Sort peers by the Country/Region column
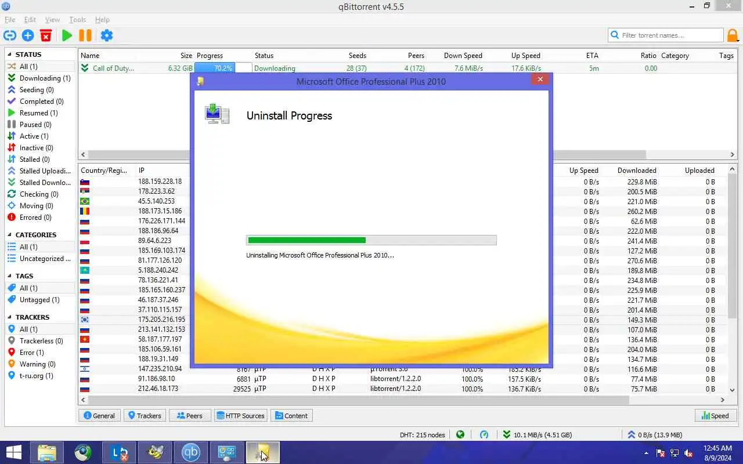Image resolution: width=743 pixels, height=464 pixels. pyautogui.click(x=104, y=171)
